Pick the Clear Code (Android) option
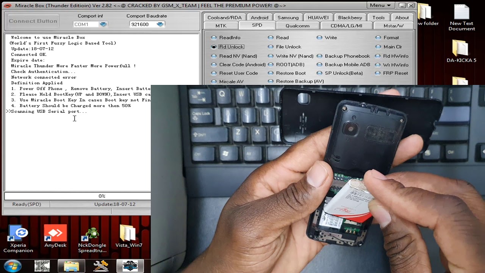This screenshot has height=273, width=485. pyautogui.click(x=238, y=64)
